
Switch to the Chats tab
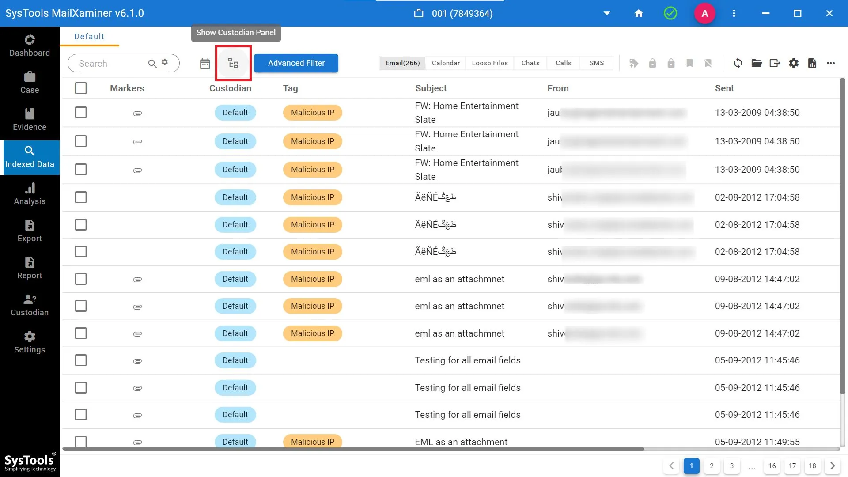[530, 63]
